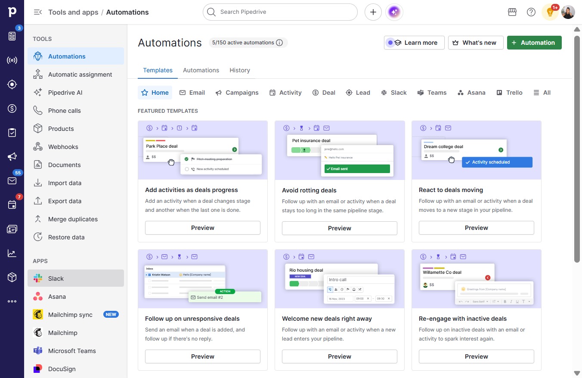Select the Slack template filter
582x378 pixels.
click(x=393, y=93)
